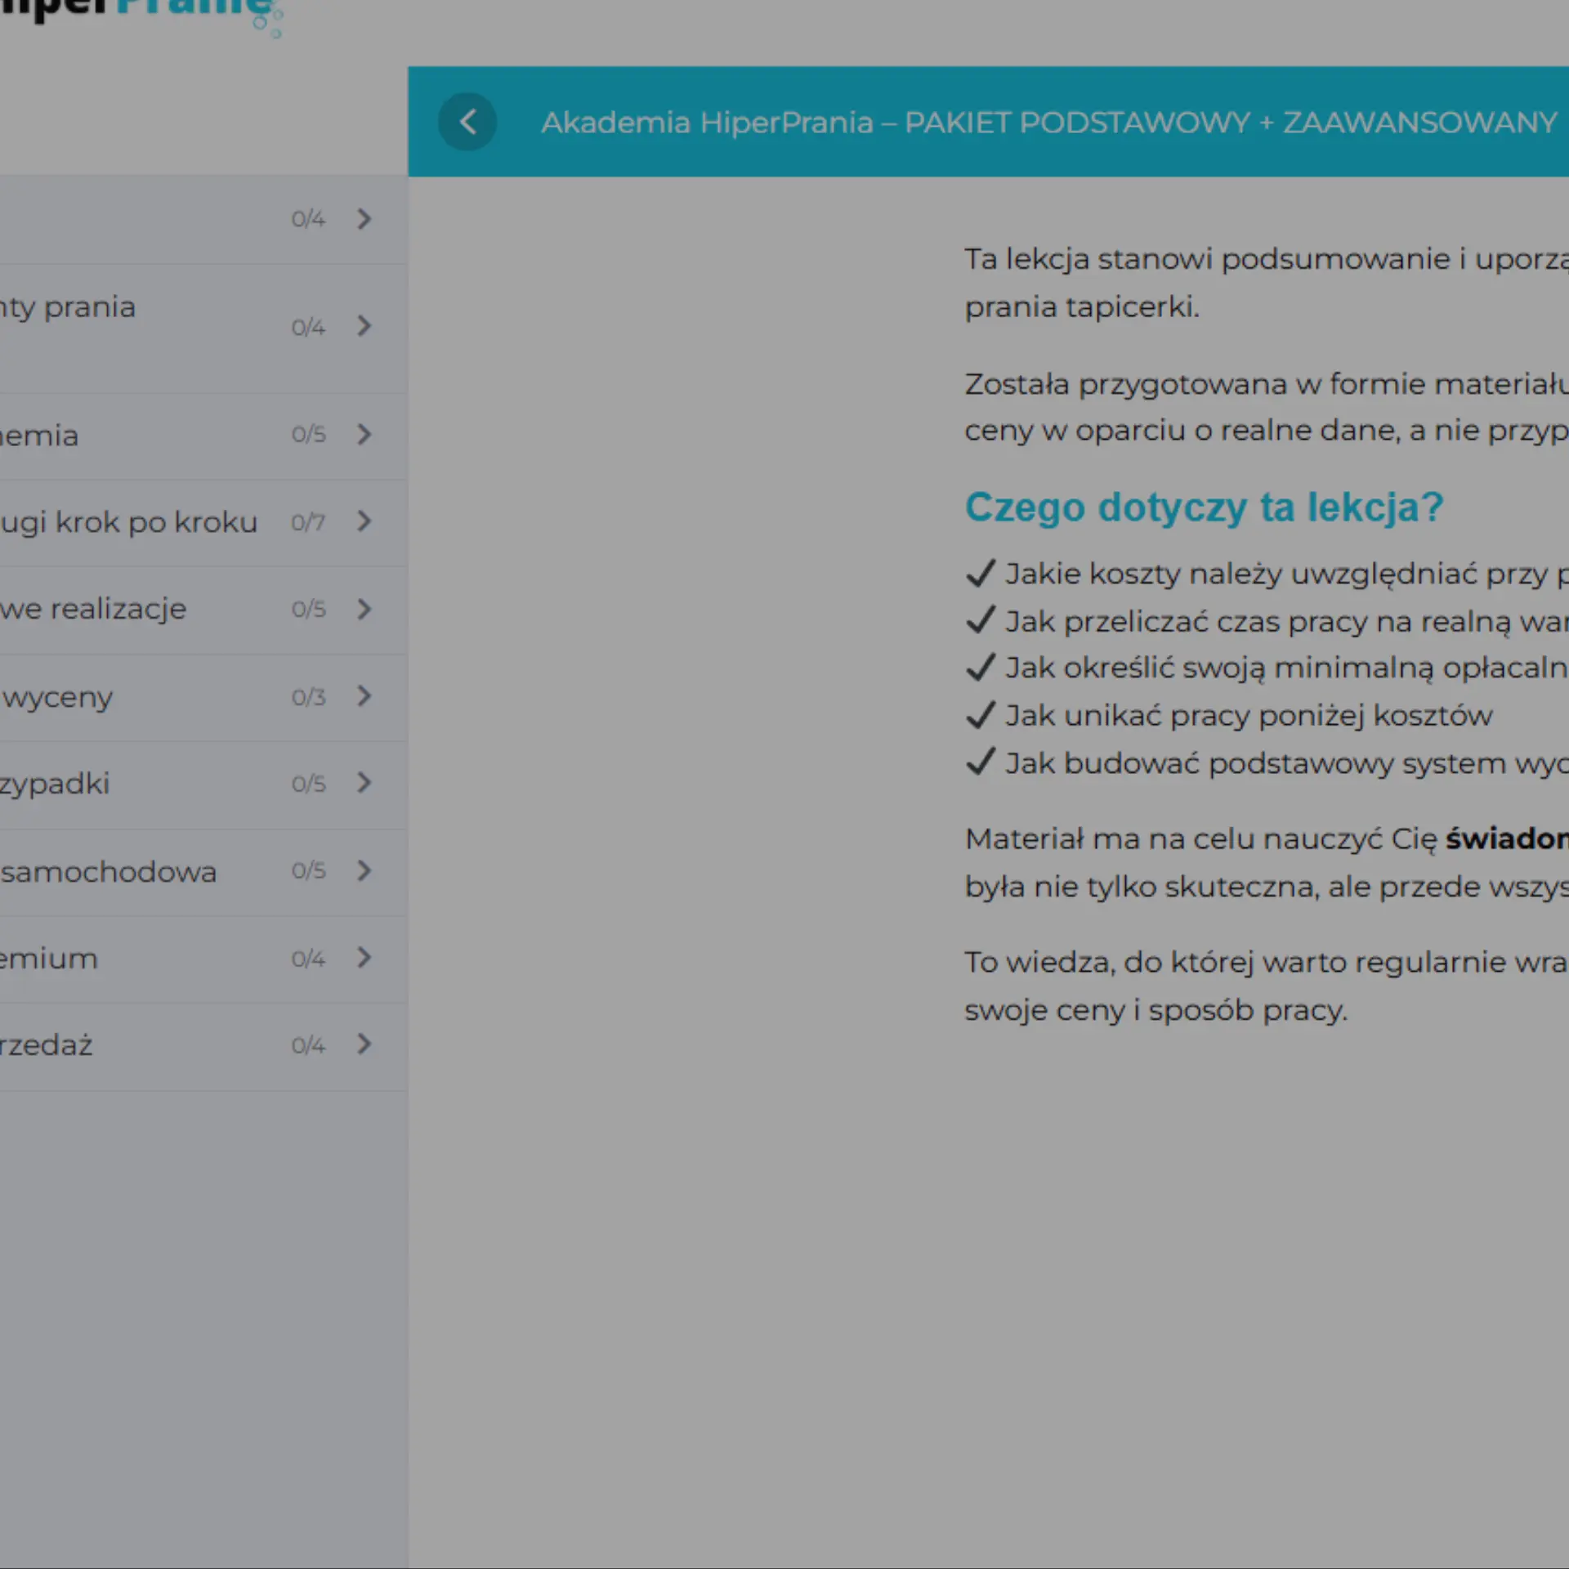Click the 'Jak przeliczać czas pracy' checklist line
The width and height of the screenshot is (1569, 1569).
(x=1267, y=622)
